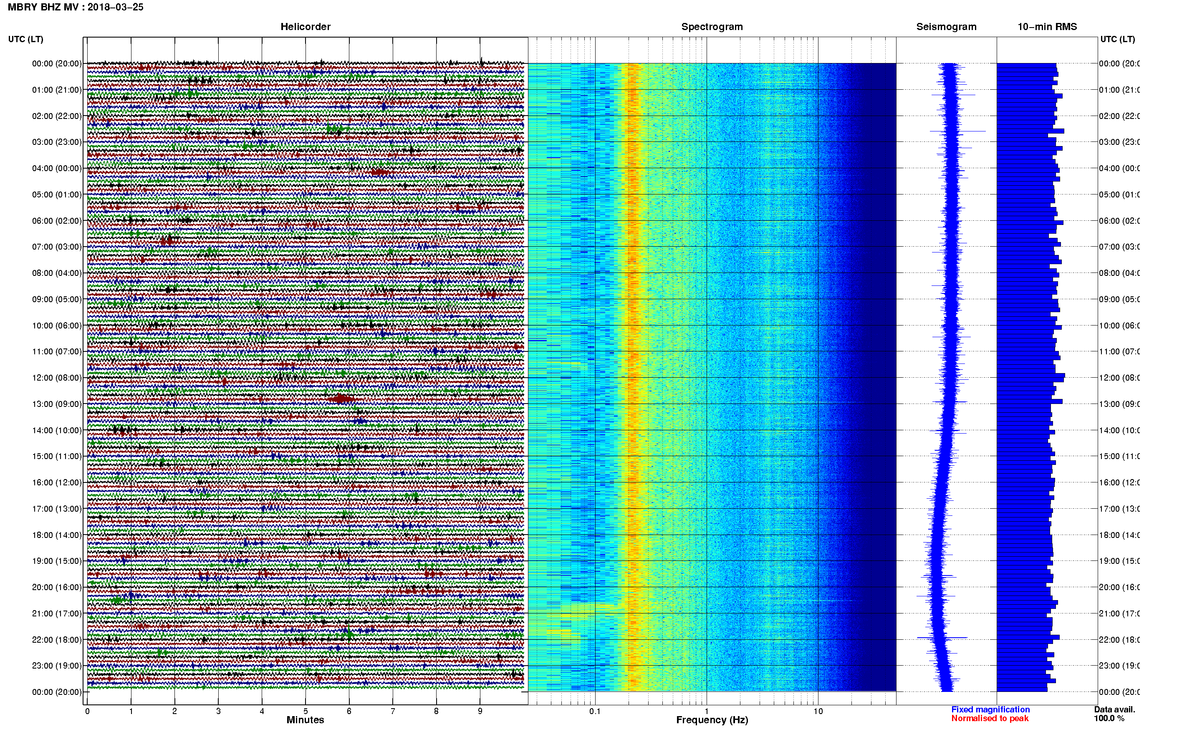
Task: Click the plot title 'MBRY BHZ MV : 2018-03-25'
Action: 76,8
